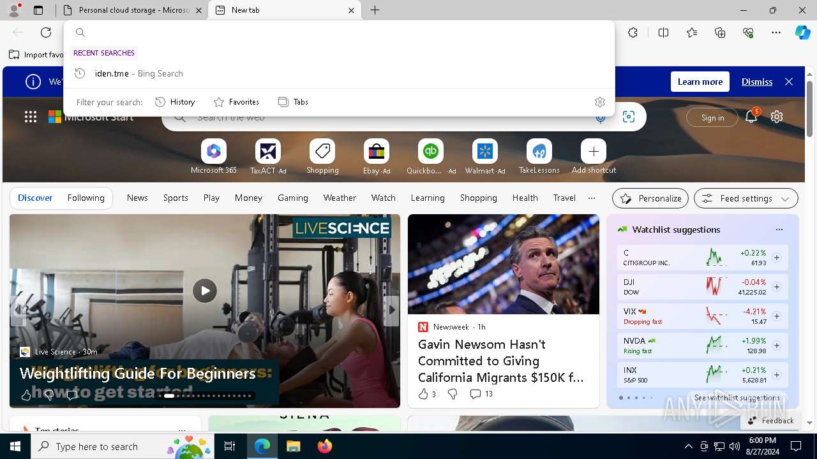The image size is (817, 459).
Task: Open the Gavin Newsom Newsweek article
Action: click(501, 361)
